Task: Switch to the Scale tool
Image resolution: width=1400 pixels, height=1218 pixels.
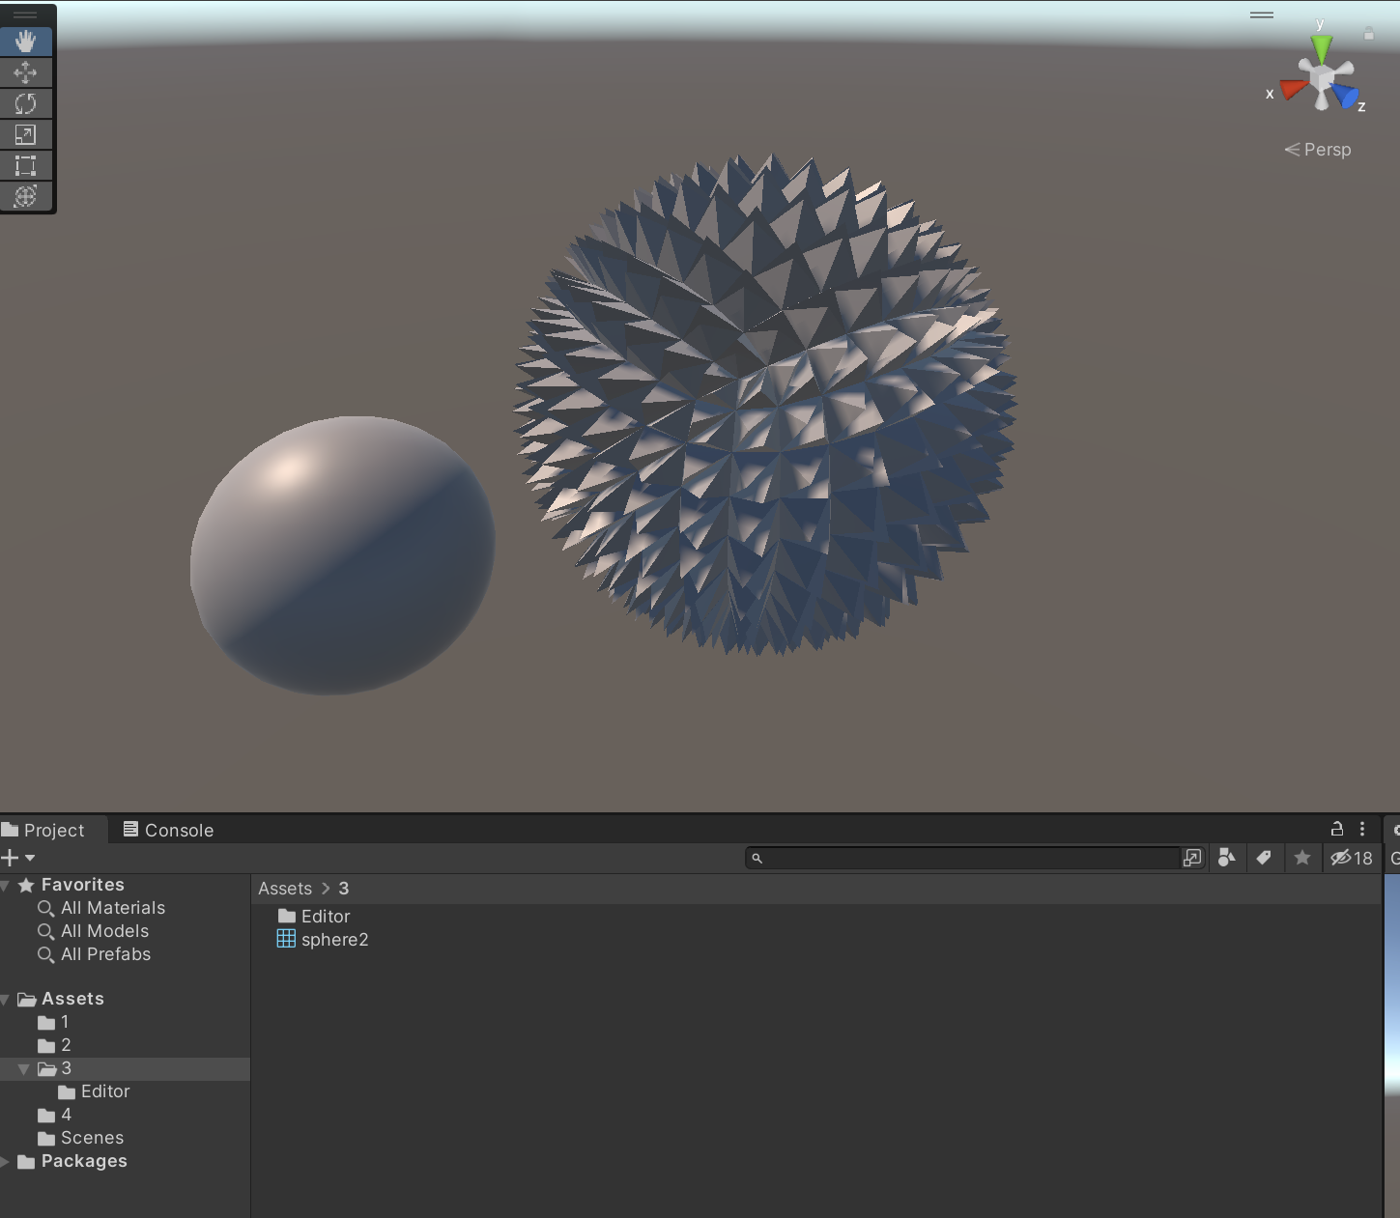Action: point(26,134)
